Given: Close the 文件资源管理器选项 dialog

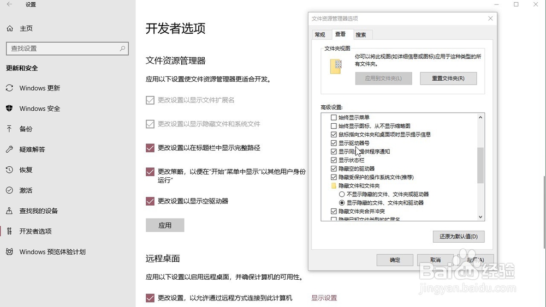Looking at the screenshot, I should coord(490,19).
